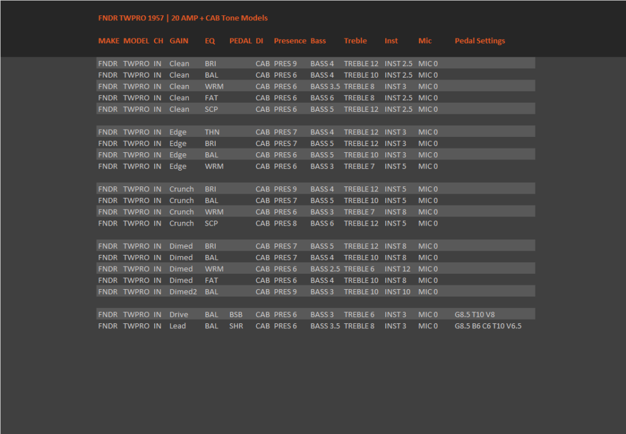This screenshot has width=626, height=434.
Task: Select BASS 3.5 in the Clean WRM row
Action: (325, 86)
